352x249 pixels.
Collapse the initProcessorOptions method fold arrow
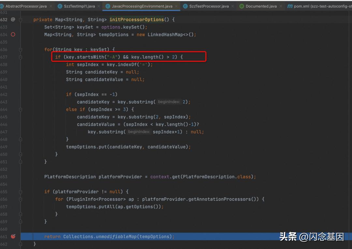pyautogui.click(x=20, y=19)
